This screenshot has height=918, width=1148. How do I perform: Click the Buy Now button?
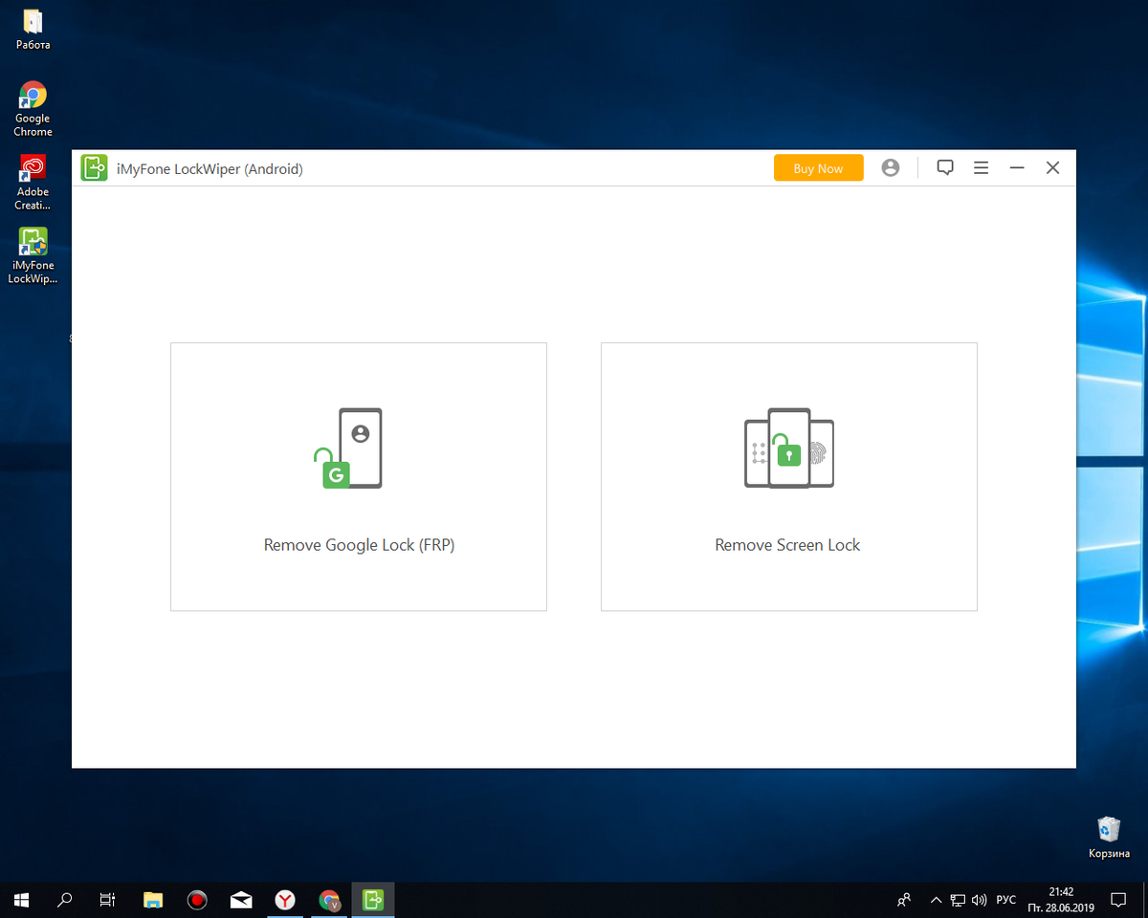click(x=818, y=168)
